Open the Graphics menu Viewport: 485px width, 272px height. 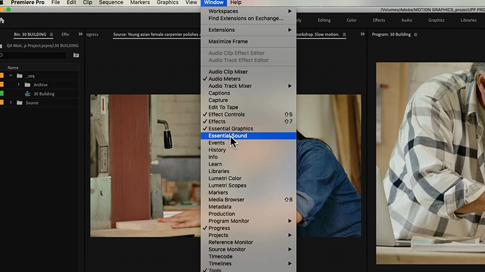[168, 3]
